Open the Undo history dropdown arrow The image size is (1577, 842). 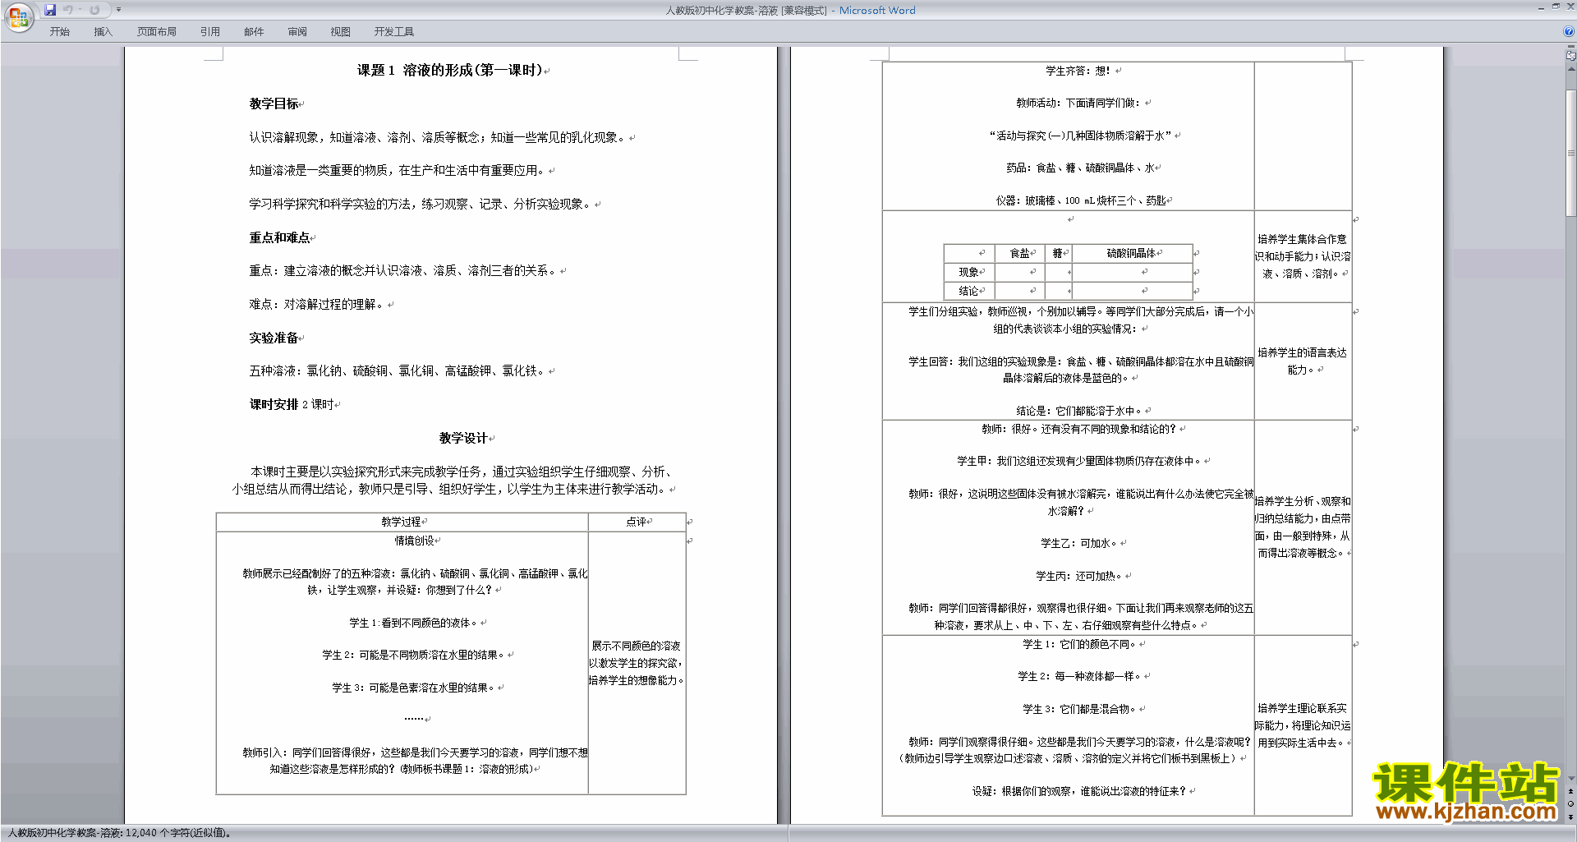80,10
